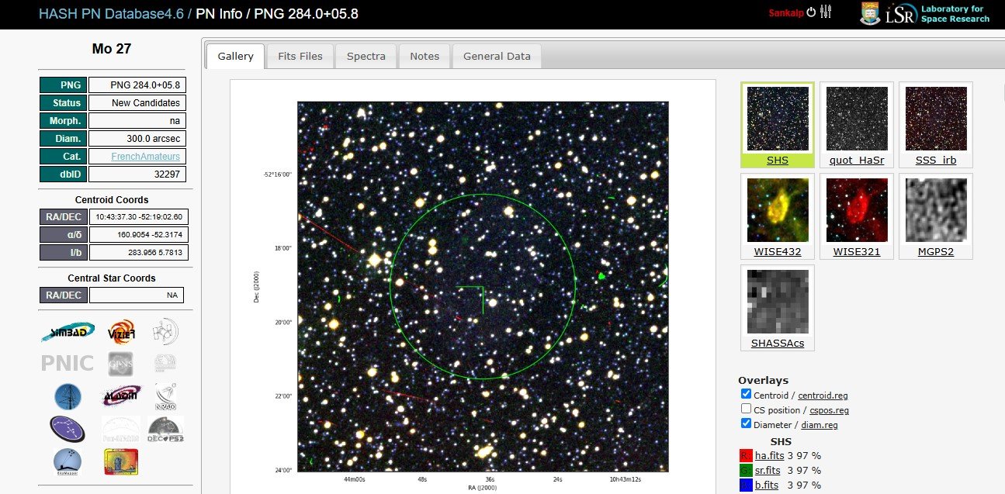The height and width of the screenshot is (494, 1005).
Task: Click the blue radio antenna circle icon
Action: (x=68, y=396)
